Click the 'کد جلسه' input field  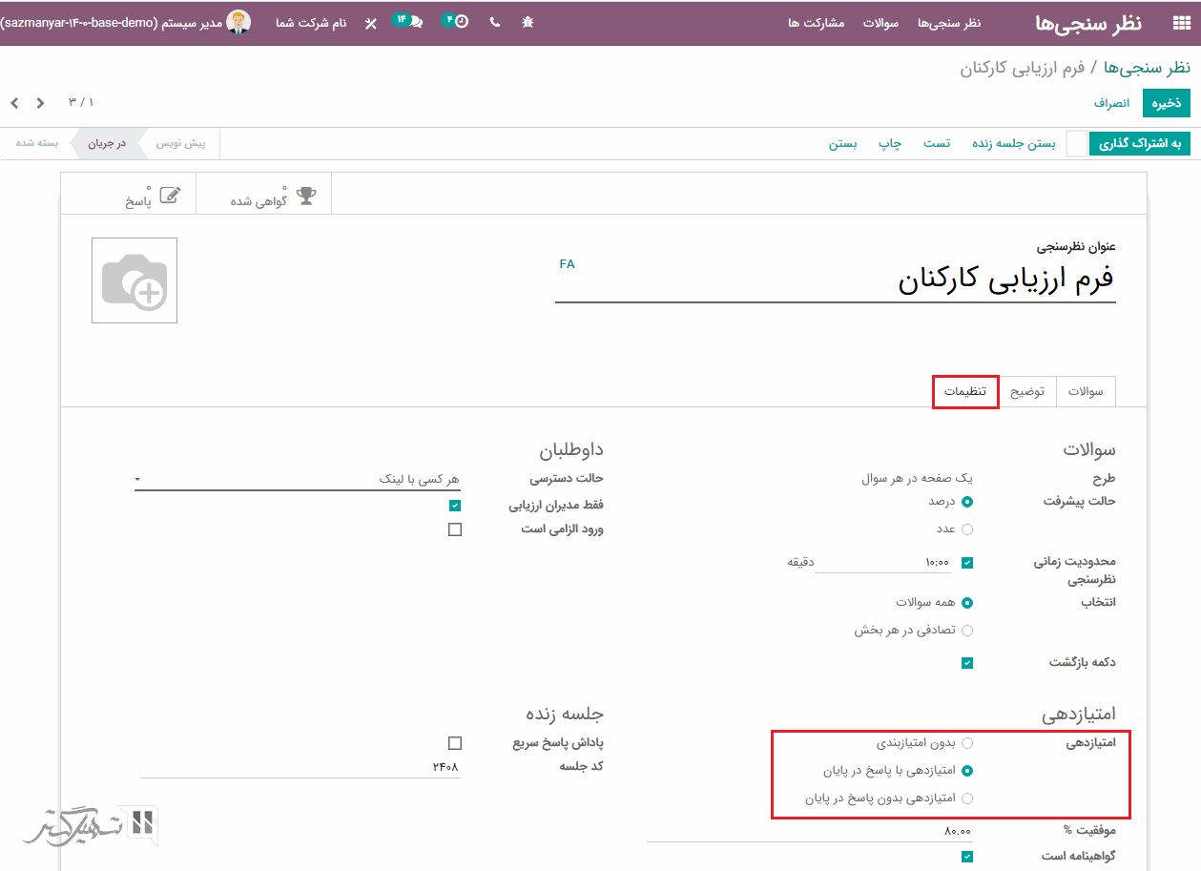(x=300, y=767)
